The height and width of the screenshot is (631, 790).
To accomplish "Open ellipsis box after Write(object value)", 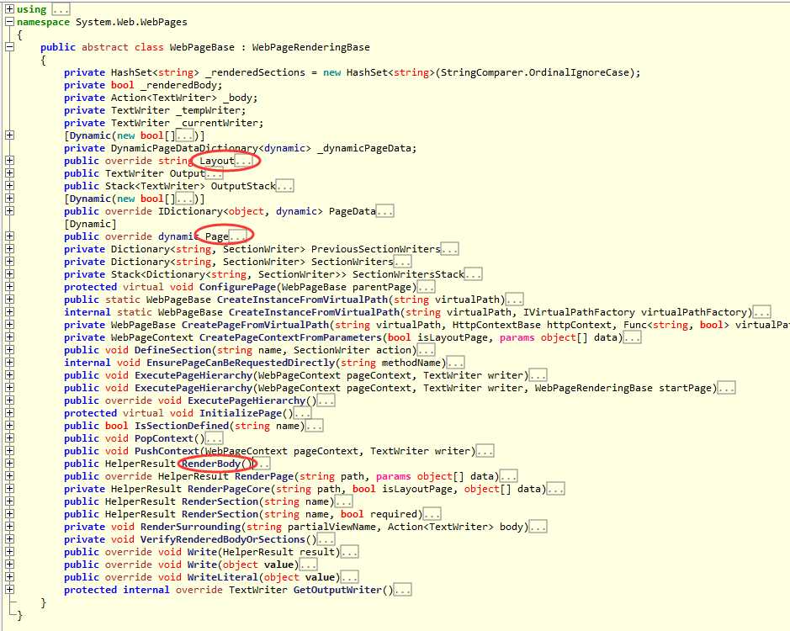I will 309,565.
